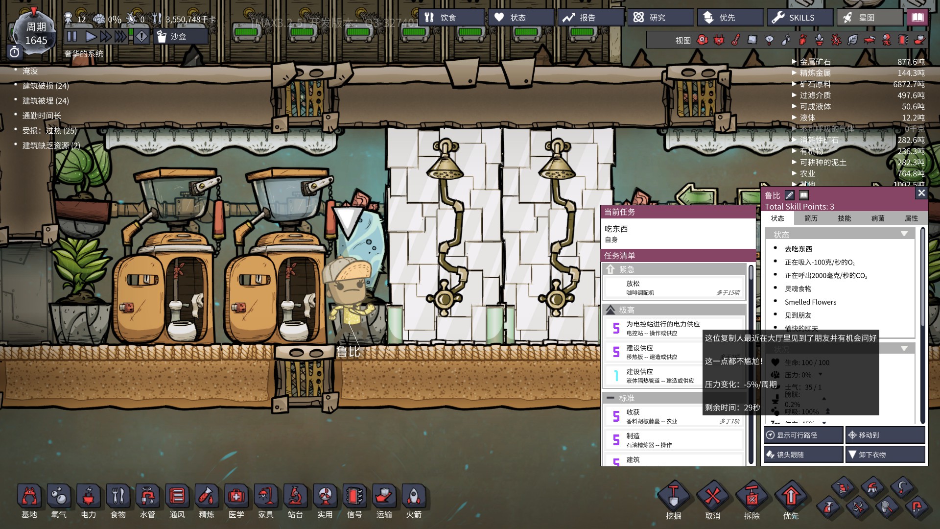
Task: Open the 星图 starmap menu
Action: pyautogui.click(x=870, y=18)
